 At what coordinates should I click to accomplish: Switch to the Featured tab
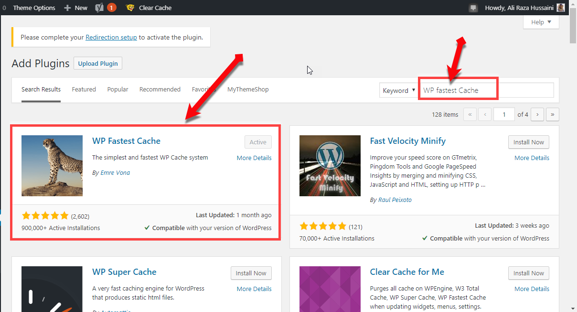click(x=84, y=90)
